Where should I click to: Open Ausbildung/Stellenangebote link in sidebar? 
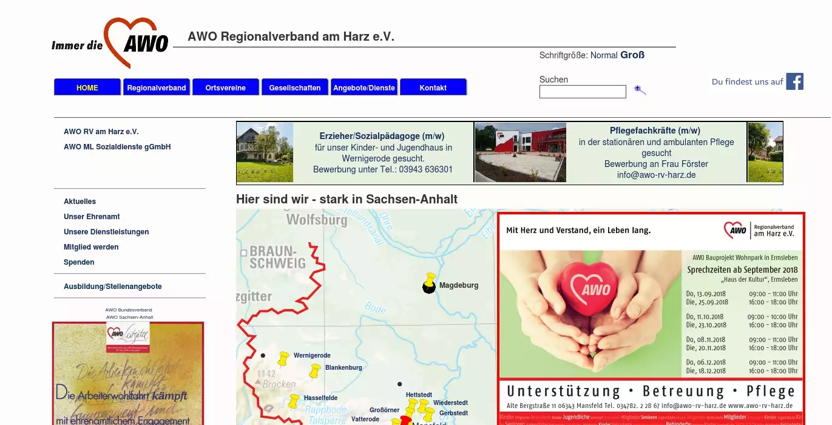(113, 287)
